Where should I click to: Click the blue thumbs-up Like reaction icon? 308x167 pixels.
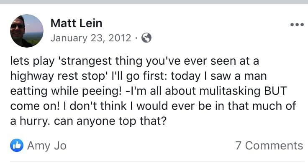coord(17,145)
